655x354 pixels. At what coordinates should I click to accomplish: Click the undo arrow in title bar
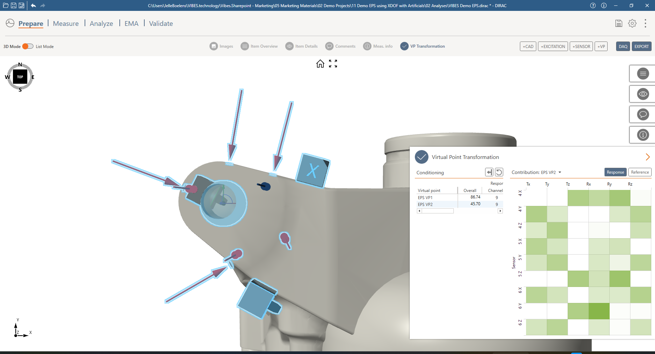tap(33, 5)
